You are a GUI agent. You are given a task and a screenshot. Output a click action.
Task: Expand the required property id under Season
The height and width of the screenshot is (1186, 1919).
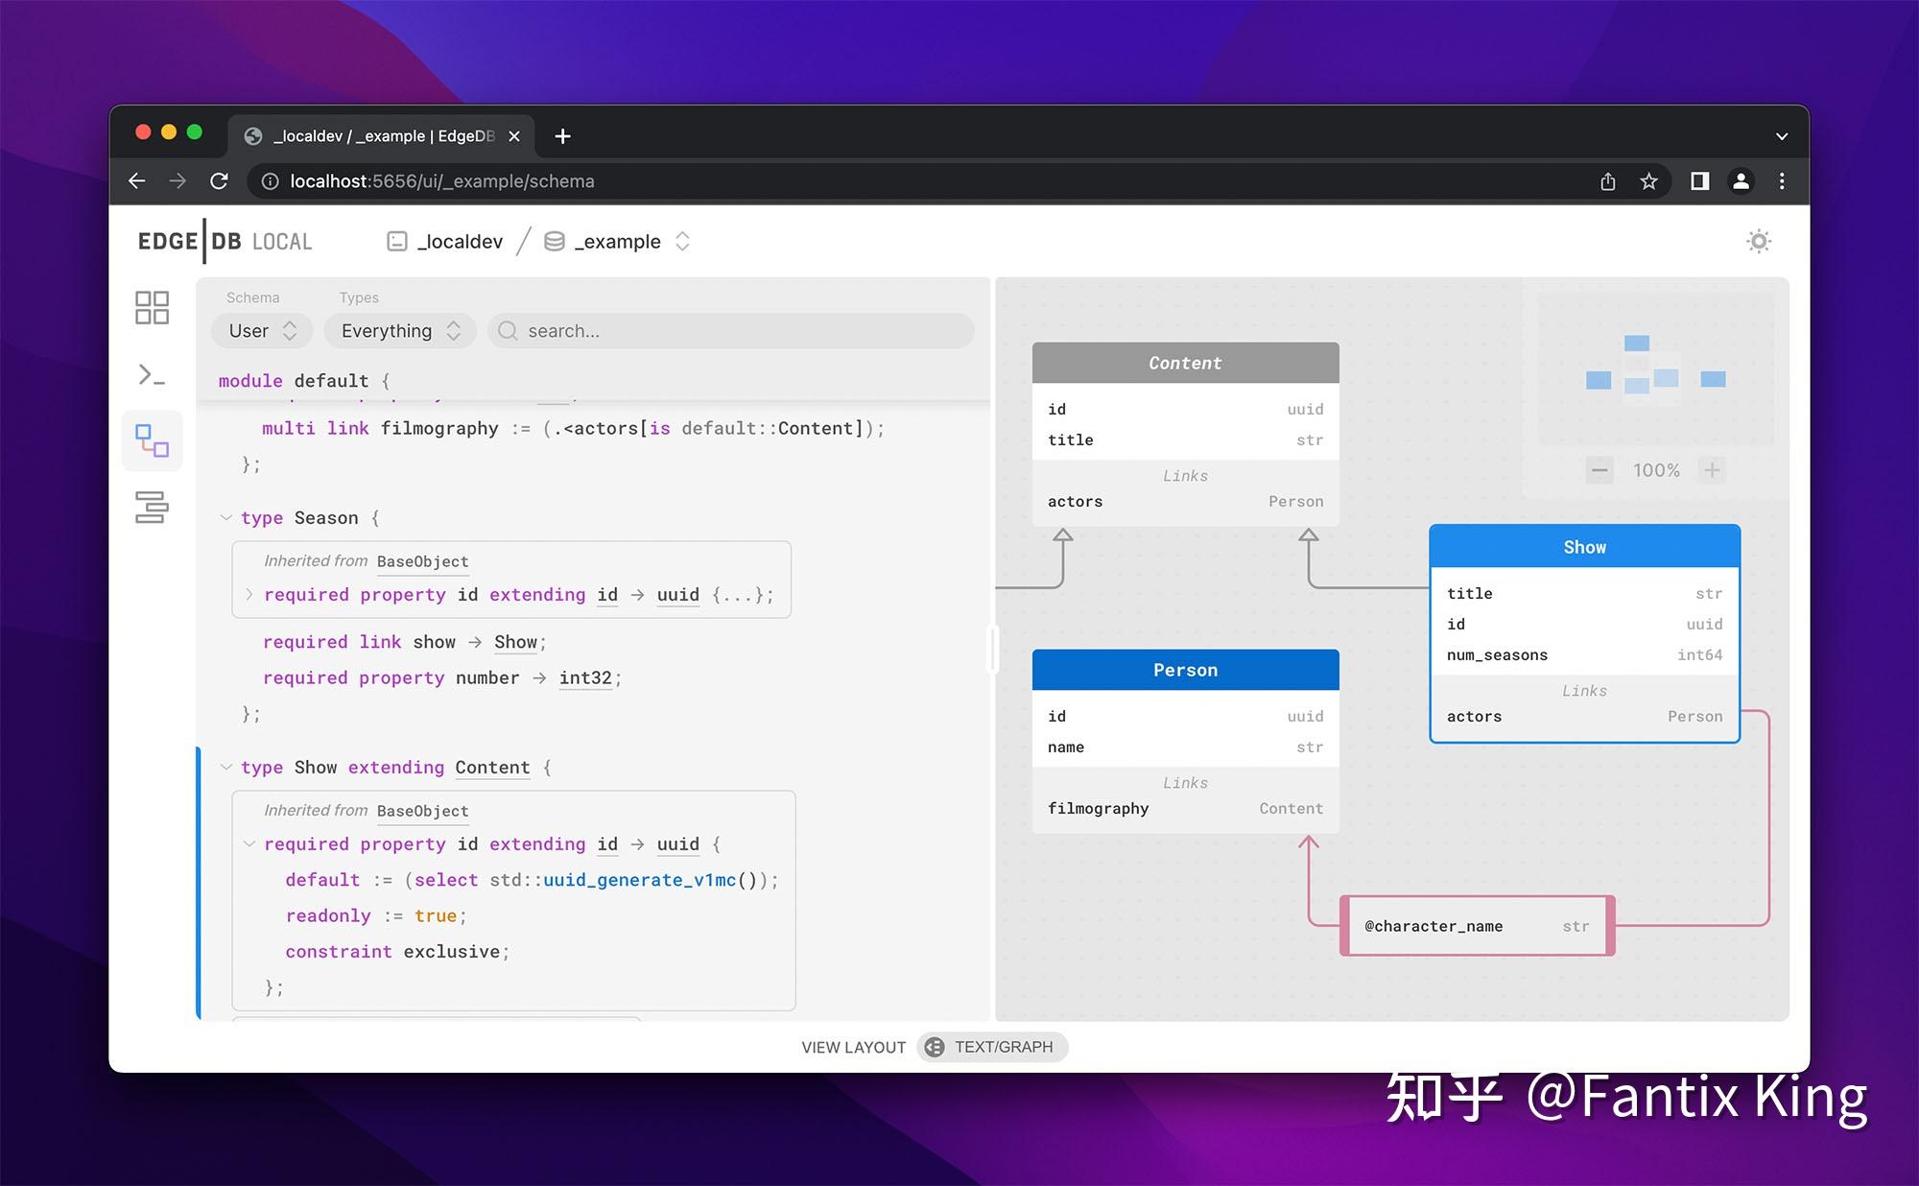249,594
